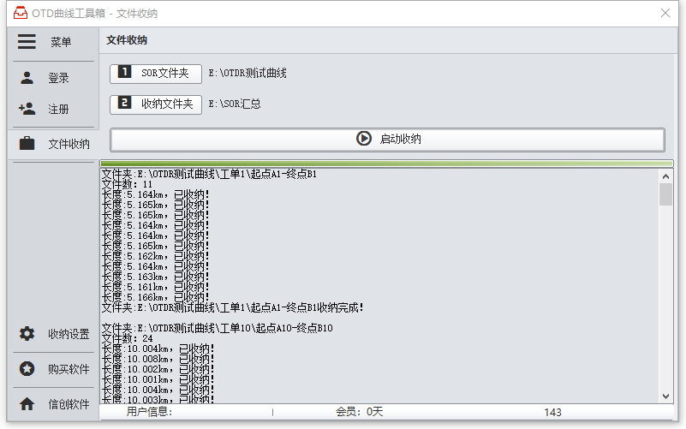Click the briefcase file storage icon
Viewport: 686px width, 429px height.
[27, 144]
